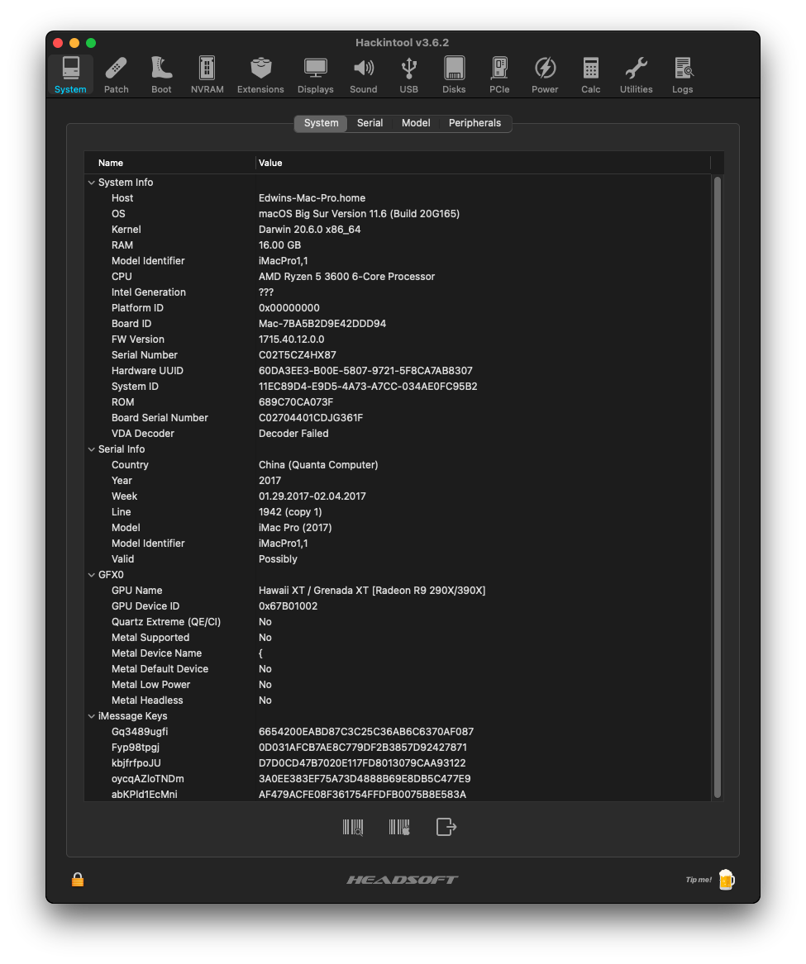Viewport: 806px width, 964px height.
Task: Go to the Displays section
Action: tap(315, 74)
